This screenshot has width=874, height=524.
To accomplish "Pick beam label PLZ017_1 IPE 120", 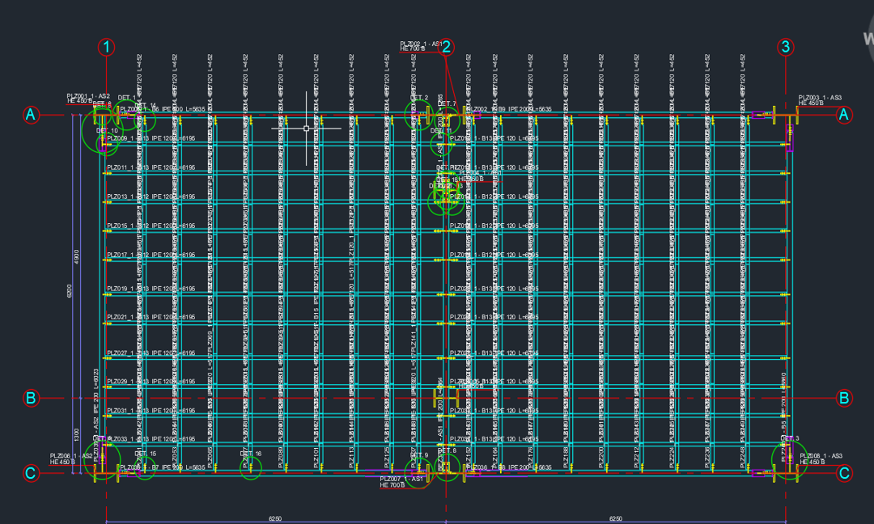I will point(151,255).
